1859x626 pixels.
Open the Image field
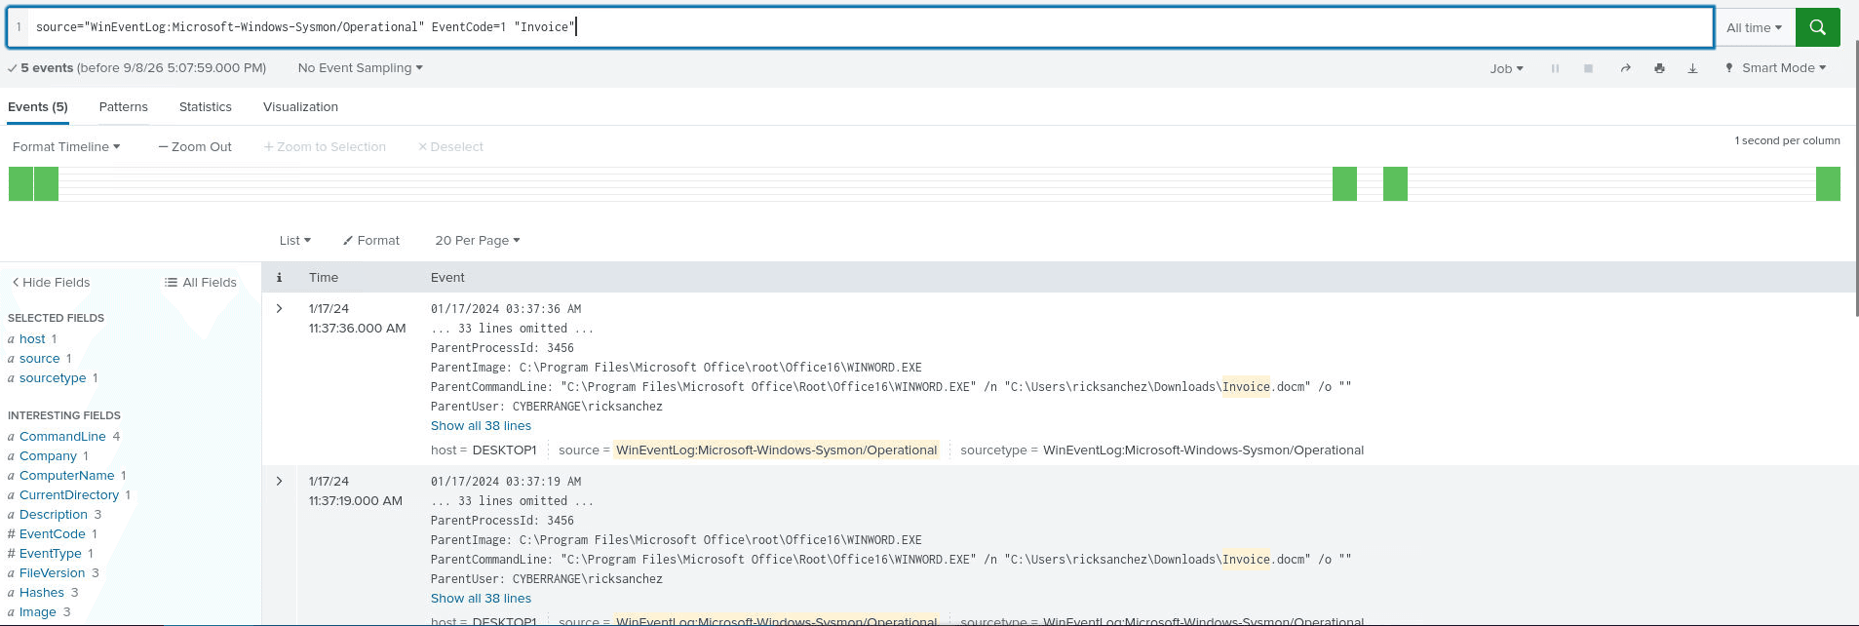38,612
